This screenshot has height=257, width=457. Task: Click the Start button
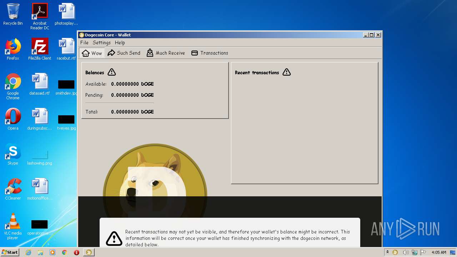click(10, 252)
